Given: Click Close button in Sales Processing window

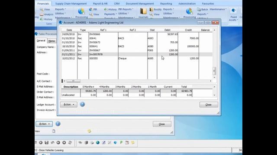Looking at the screenshot, I should point(162,124).
